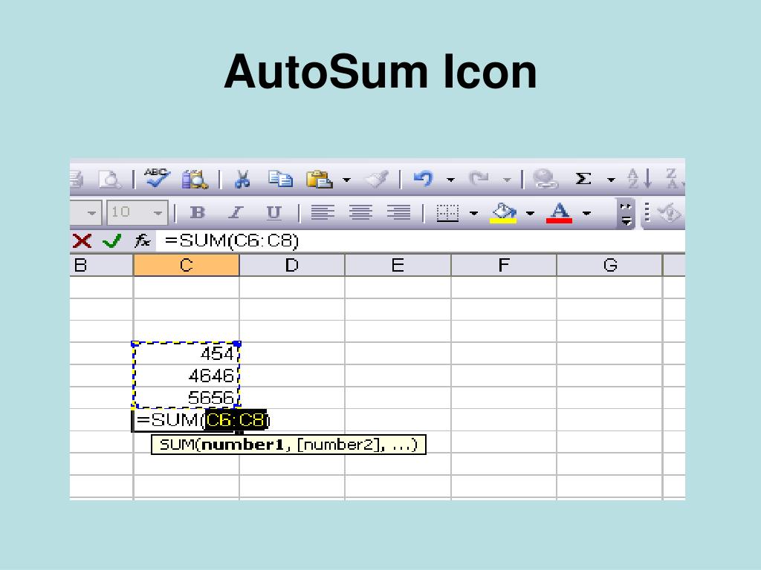Select the cell containing 4646
The width and height of the screenshot is (761, 570).
[187, 376]
